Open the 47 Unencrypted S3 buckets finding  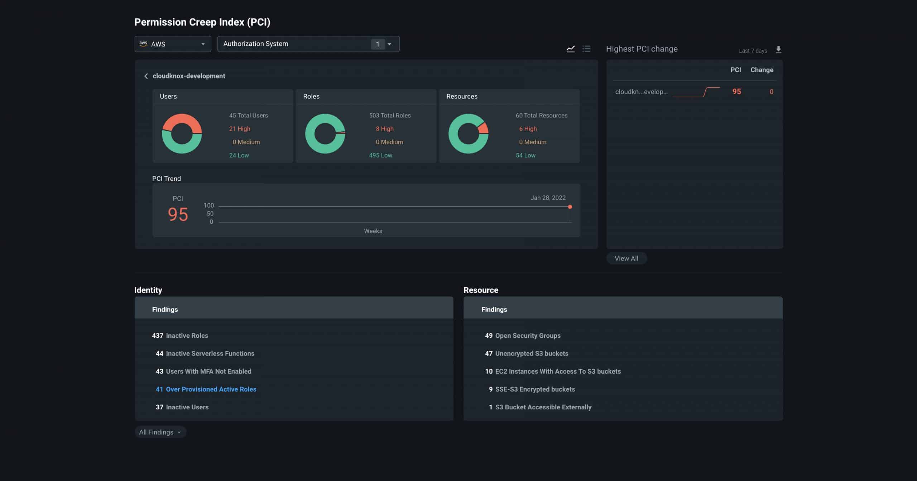(527, 353)
